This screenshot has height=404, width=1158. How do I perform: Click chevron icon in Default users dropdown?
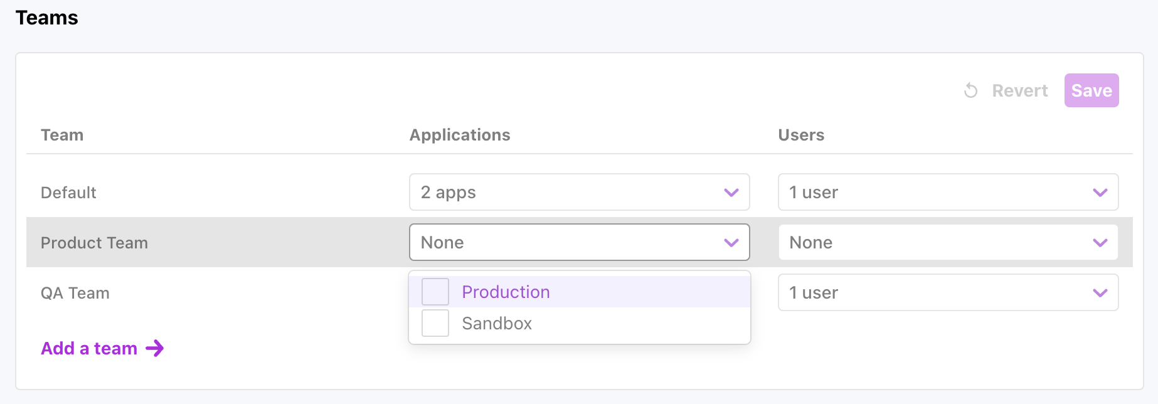(x=1100, y=193)
